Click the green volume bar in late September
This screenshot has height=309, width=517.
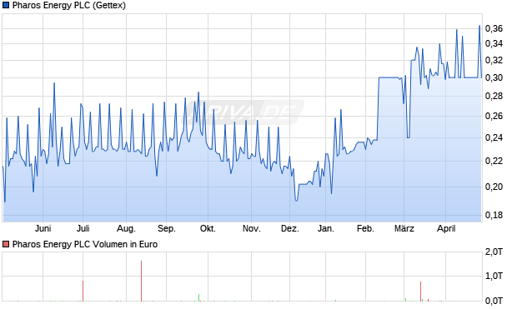pos(198,297)
